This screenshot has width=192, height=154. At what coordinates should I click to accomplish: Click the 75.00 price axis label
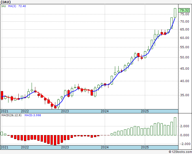[x=185, y=14]
